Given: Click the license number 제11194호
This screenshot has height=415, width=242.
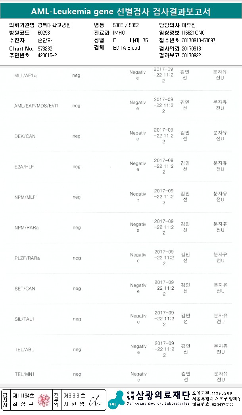Looking at the screenshot, I should tap(24, 396).
